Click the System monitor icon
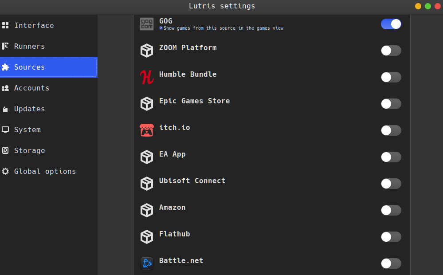 click(5, 130)
